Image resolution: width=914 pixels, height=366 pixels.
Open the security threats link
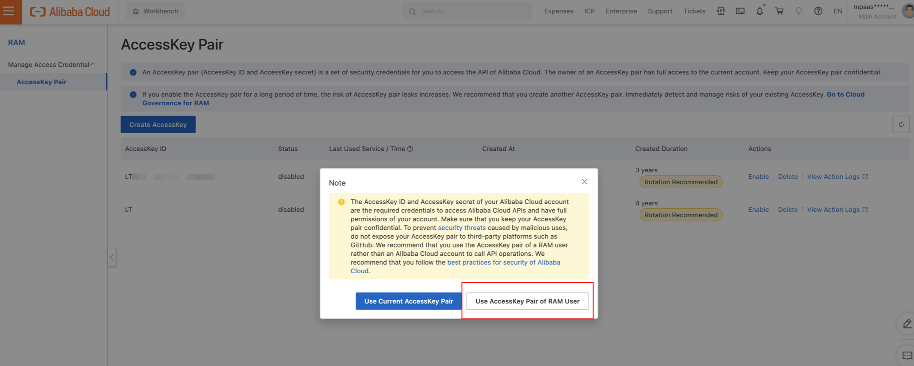[x=462, y=228]
